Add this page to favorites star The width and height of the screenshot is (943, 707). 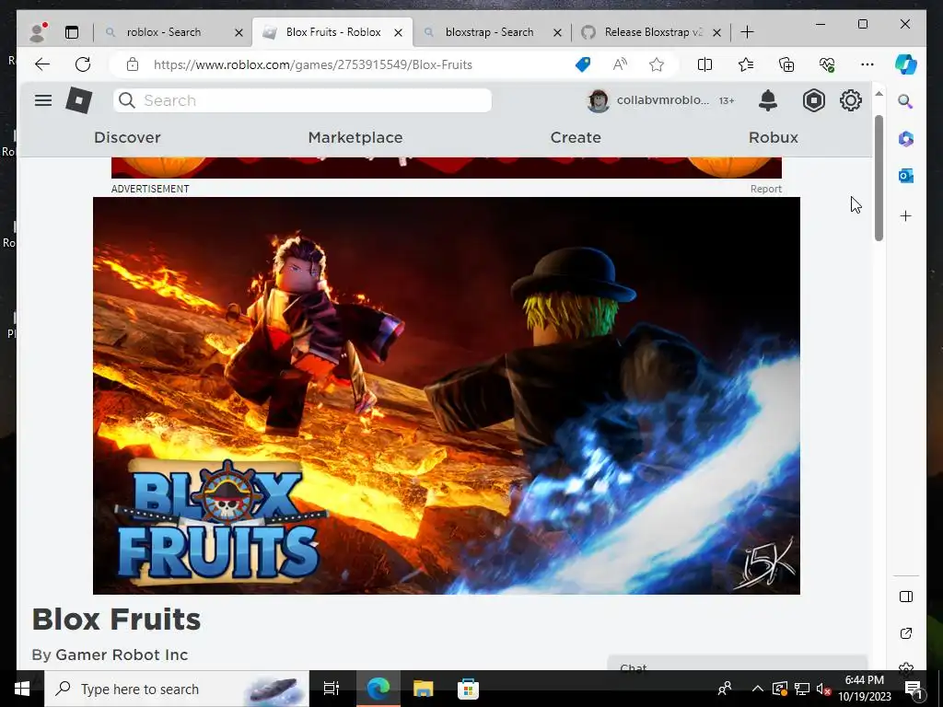[x=657, y=64]
